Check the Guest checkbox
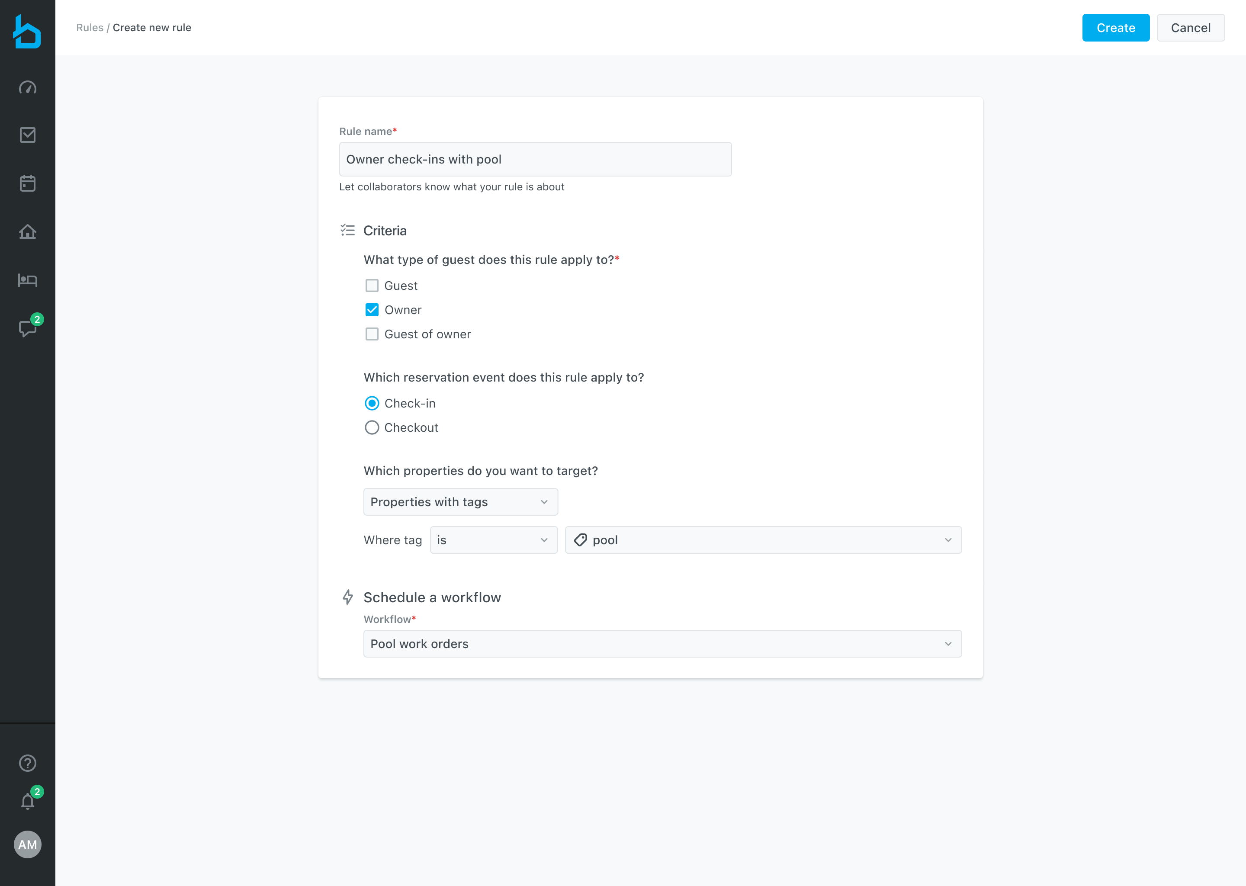 point(372,286)
